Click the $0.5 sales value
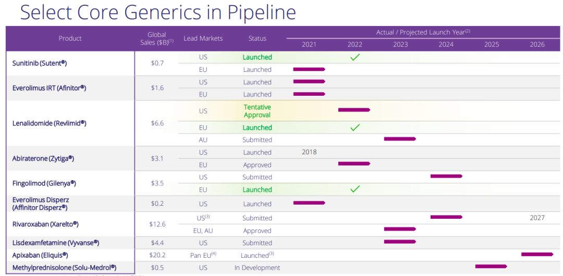 coord(157,267)
